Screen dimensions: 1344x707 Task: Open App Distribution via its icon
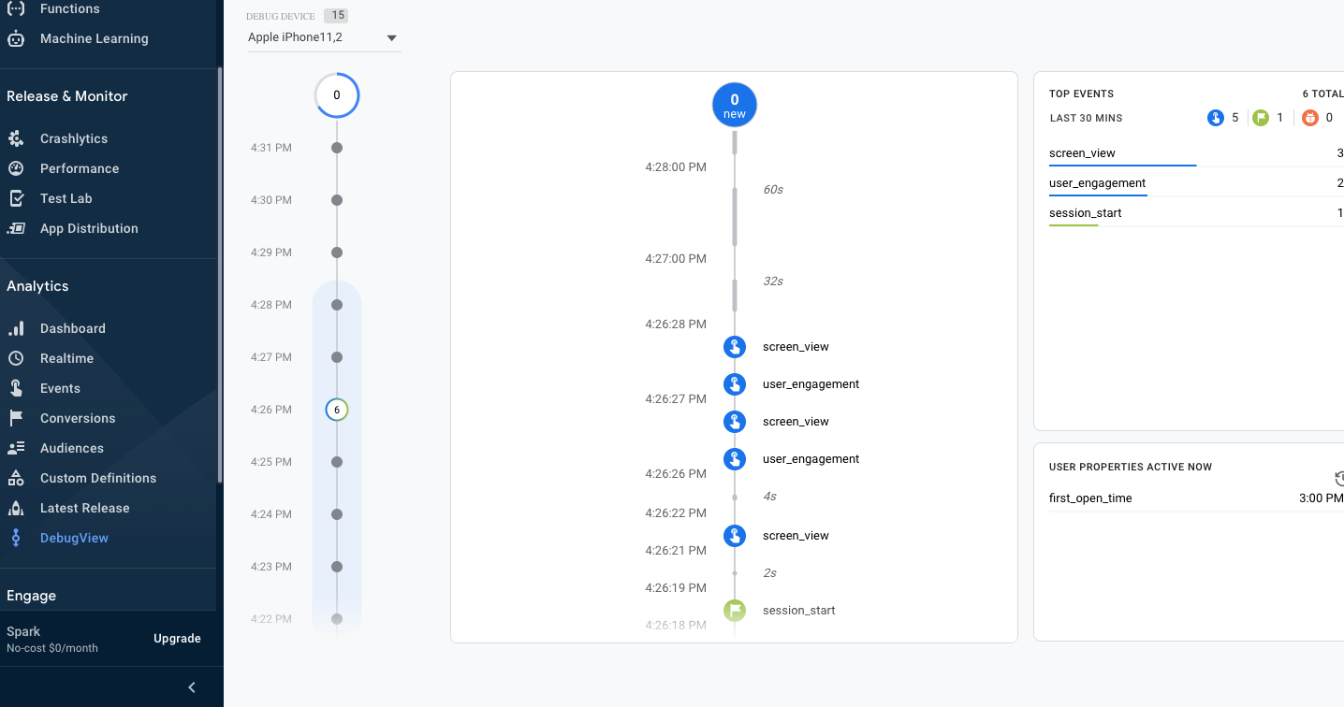16,228
